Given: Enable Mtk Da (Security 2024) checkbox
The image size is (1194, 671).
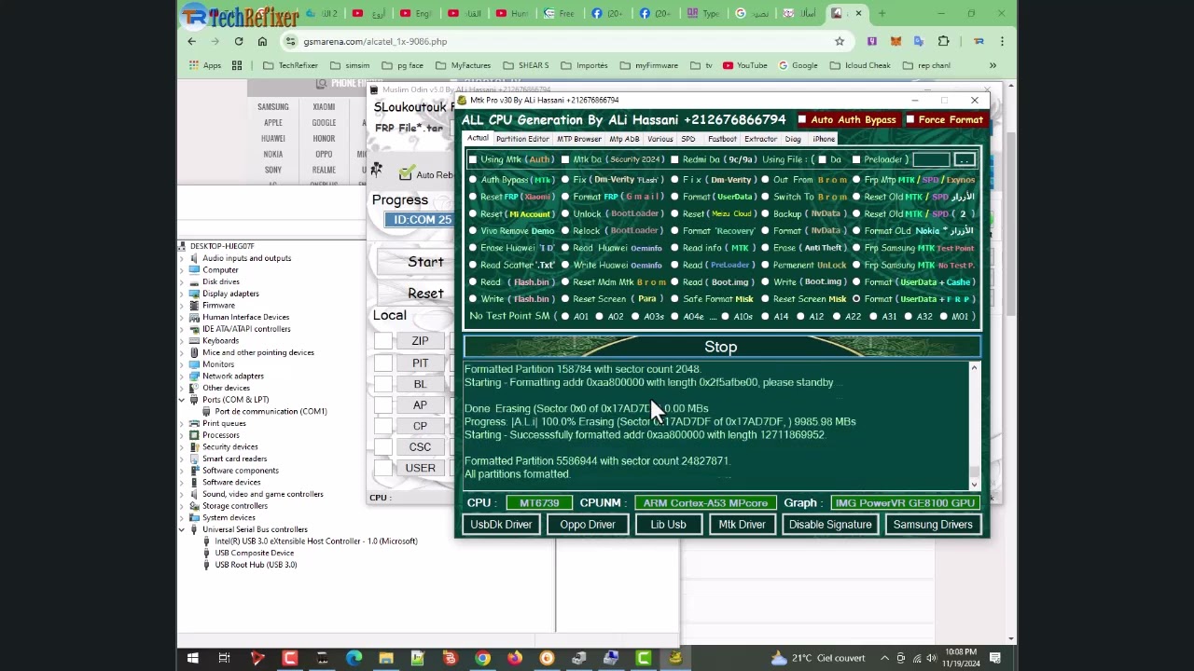Looking at the screenshot, I should 565,159.
